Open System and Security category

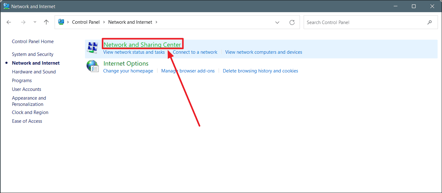[x=33, y=54]
